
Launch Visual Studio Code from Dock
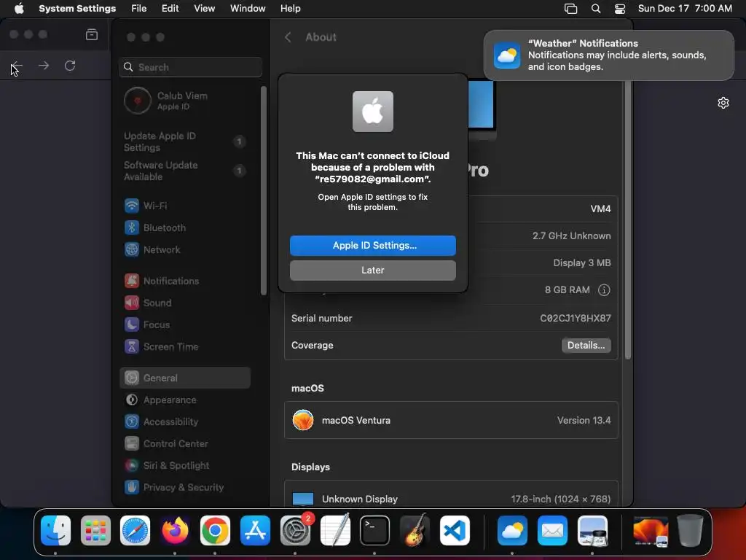click(x=455, y=530)
